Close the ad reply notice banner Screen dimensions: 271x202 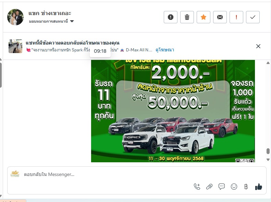point(258,46)
